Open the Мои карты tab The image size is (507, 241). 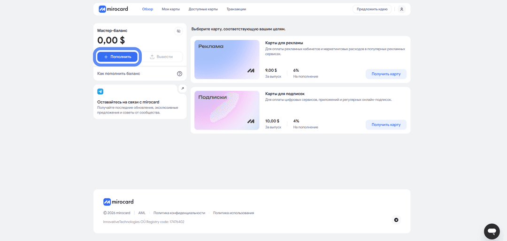(171, 9)
